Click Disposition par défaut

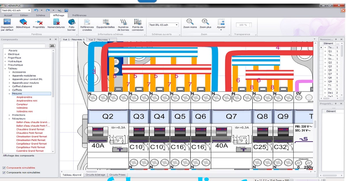7,24
